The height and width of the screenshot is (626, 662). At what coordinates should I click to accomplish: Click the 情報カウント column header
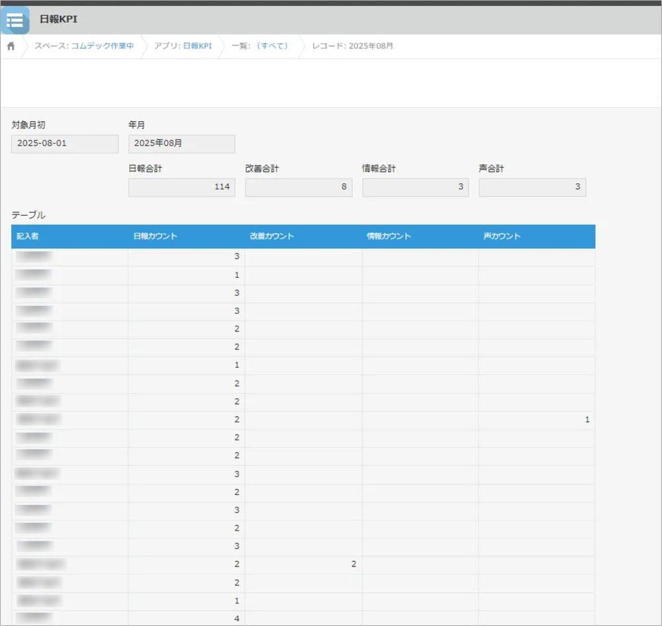click(420, 236)
